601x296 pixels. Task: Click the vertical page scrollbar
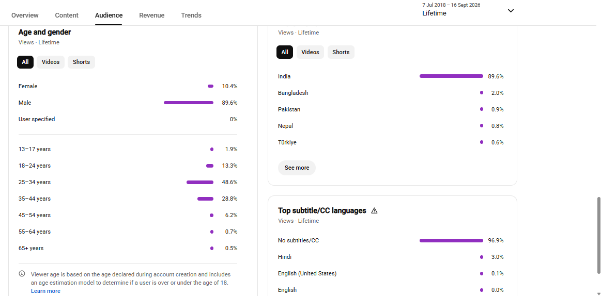pyautogui.click(x=599, y=236)
